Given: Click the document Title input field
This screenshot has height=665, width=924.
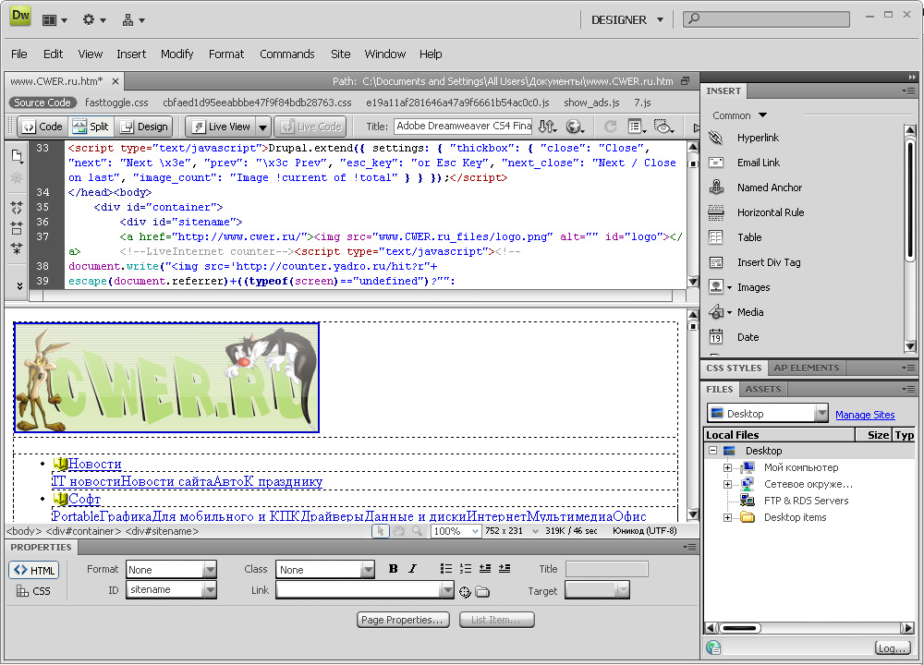Looking at the screenshot, I should [463, 127].
